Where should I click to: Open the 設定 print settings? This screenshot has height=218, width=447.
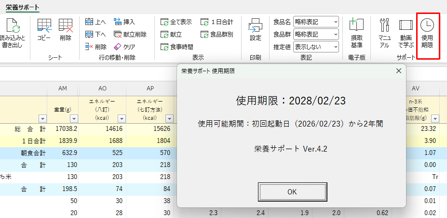pos(256,30)
